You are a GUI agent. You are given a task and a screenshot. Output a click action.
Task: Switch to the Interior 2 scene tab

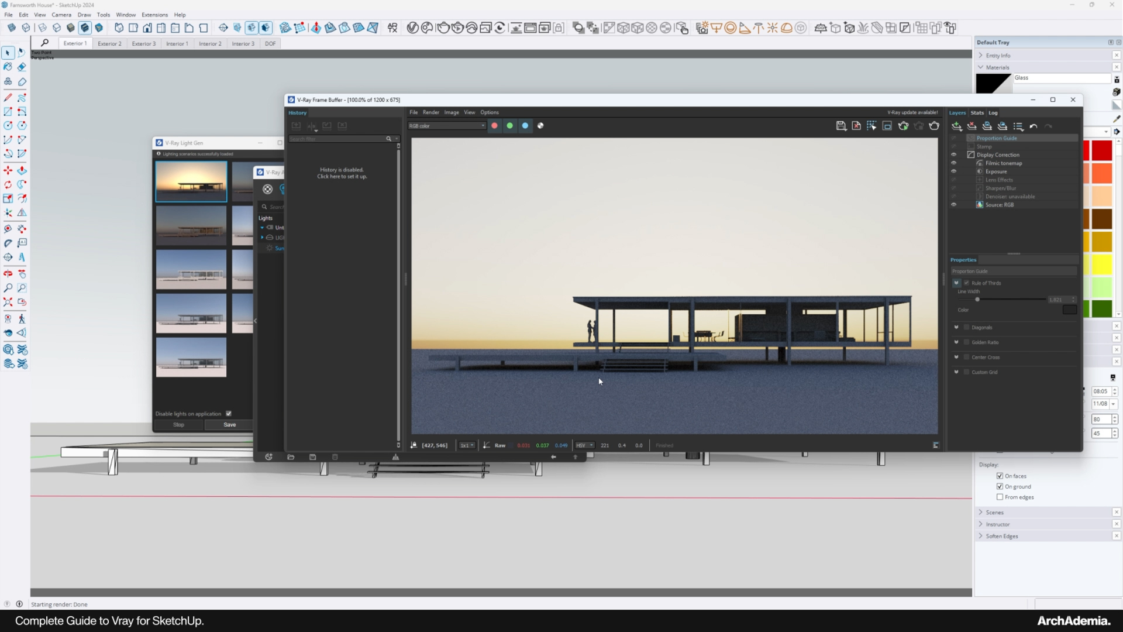pos(210,43)
